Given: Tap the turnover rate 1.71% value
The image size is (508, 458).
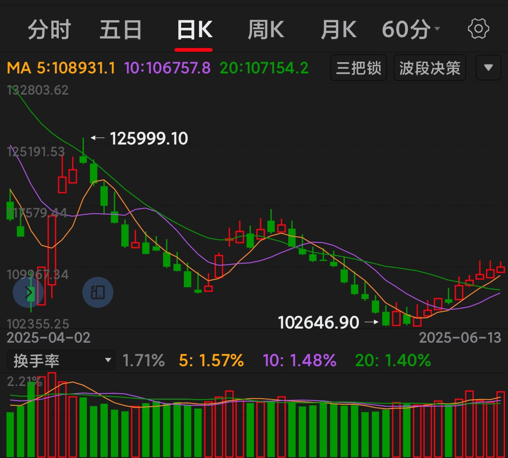Looking at the screenshot, I should point(143,361).
